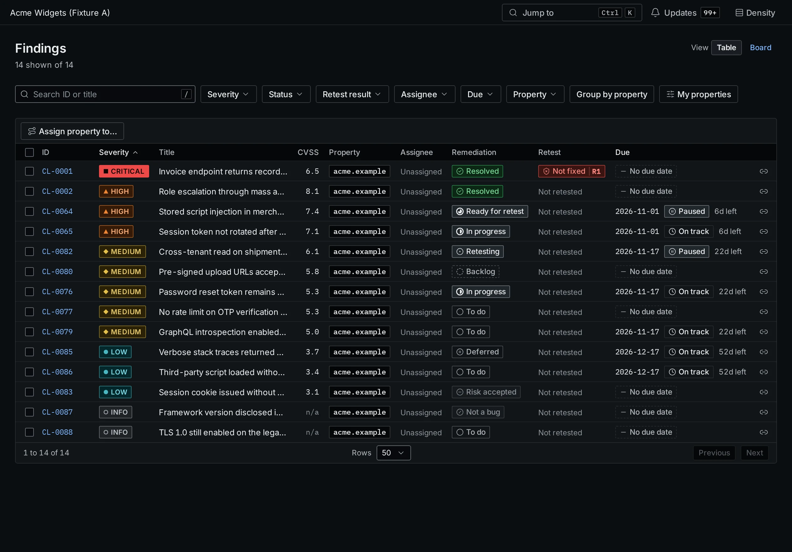This screenshot has width=792, height=552.
Task: Open the Assignee filter dropdown
Action: (424, 94)
